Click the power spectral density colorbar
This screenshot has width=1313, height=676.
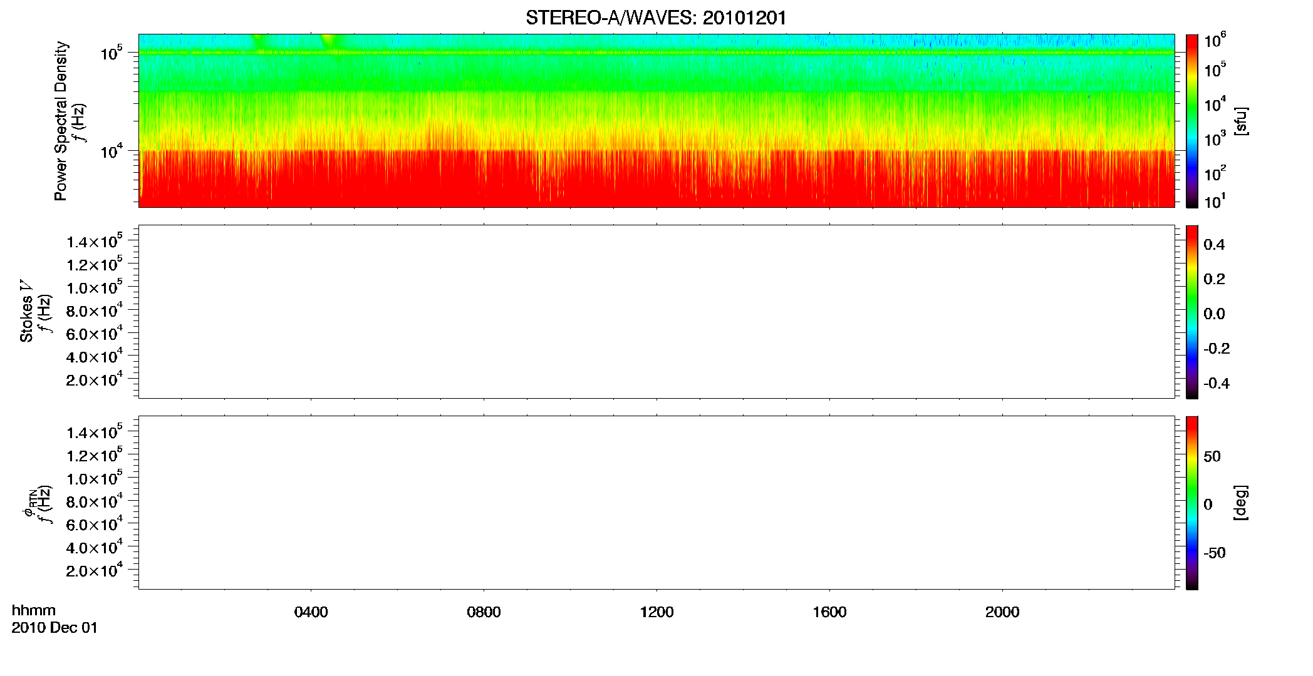pyautogui.click(x=1192, y=121)
